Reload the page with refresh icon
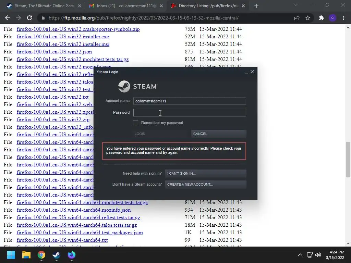 click(x=29, y=18)
